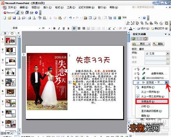Open the 工具 menu

71,8
